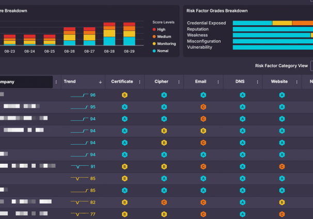The image size is (313, 219).
Task: Toggle the Medium score level legend item
Action: point(162,37)
